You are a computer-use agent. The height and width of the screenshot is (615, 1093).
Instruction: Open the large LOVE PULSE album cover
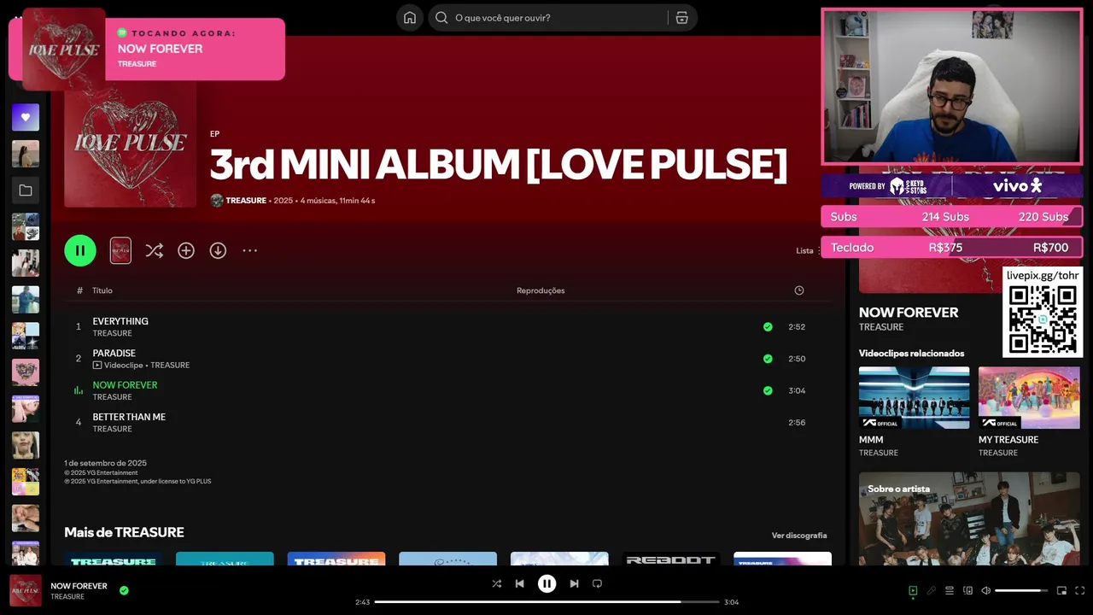pos(130,143)
